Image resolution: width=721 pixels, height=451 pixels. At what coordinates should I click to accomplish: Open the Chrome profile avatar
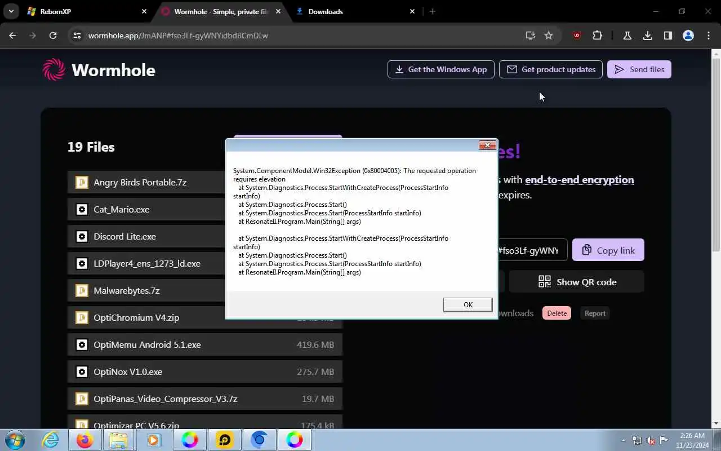[688, 36]
